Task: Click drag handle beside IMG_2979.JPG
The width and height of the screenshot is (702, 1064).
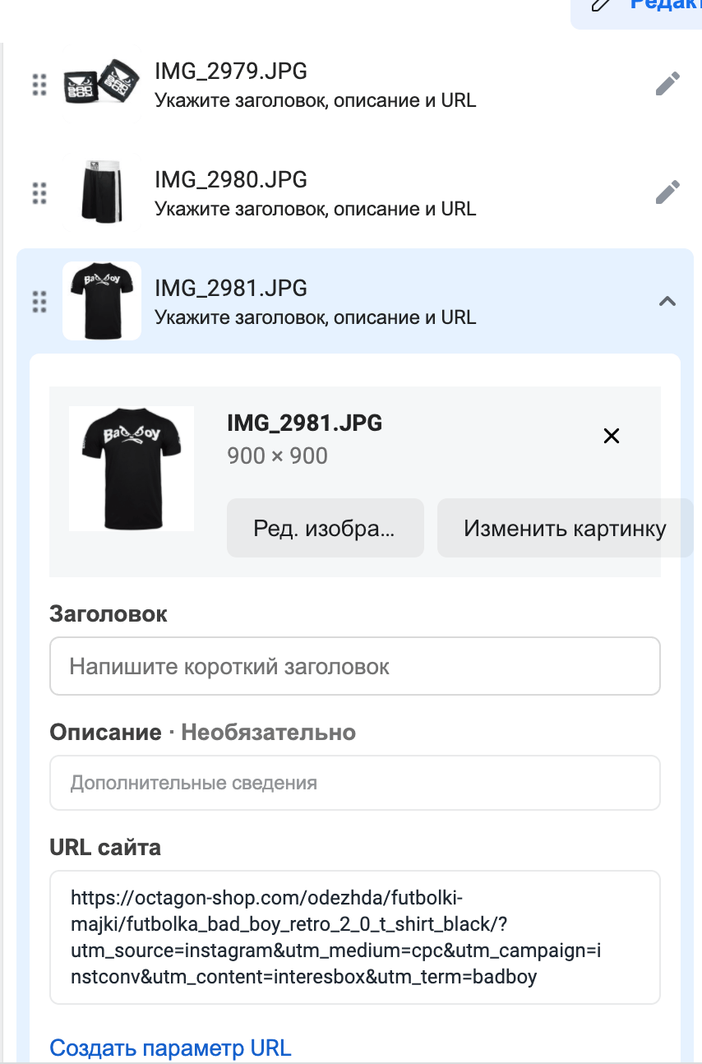Action: point(39,85)
